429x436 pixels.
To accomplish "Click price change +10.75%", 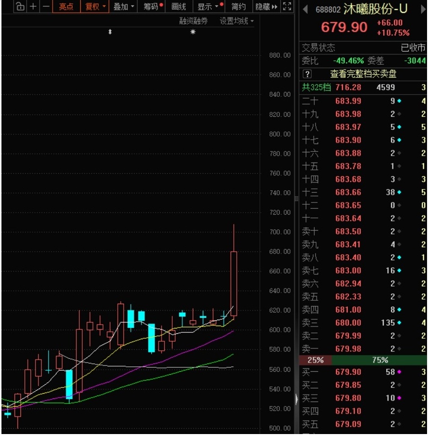I will coord(393,33).
